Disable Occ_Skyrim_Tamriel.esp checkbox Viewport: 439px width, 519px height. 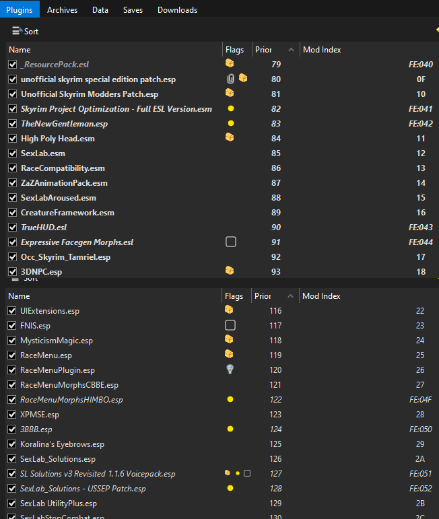tap(13, 257)
